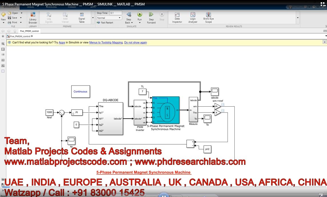Screen dimensions: 327x197
Task: Switch to the Modeling ribbon tab
Action: [x=50, y=7]
